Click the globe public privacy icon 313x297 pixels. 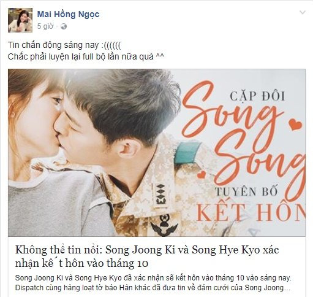64,26
